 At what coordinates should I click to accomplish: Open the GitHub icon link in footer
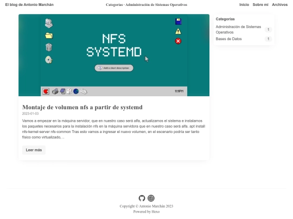point(142,198)
